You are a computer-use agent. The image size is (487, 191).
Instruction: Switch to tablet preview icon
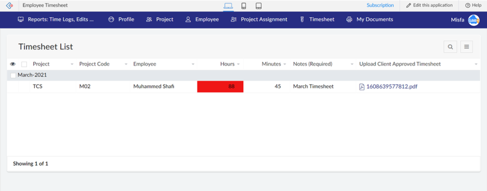click(258, 6)
